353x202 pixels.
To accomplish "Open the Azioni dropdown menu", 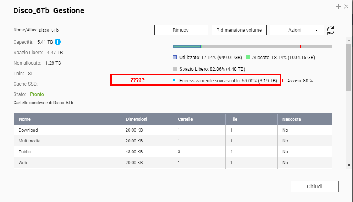I will point(296,30).
